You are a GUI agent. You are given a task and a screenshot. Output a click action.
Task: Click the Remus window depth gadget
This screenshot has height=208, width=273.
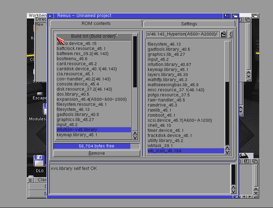click(235, 16)
